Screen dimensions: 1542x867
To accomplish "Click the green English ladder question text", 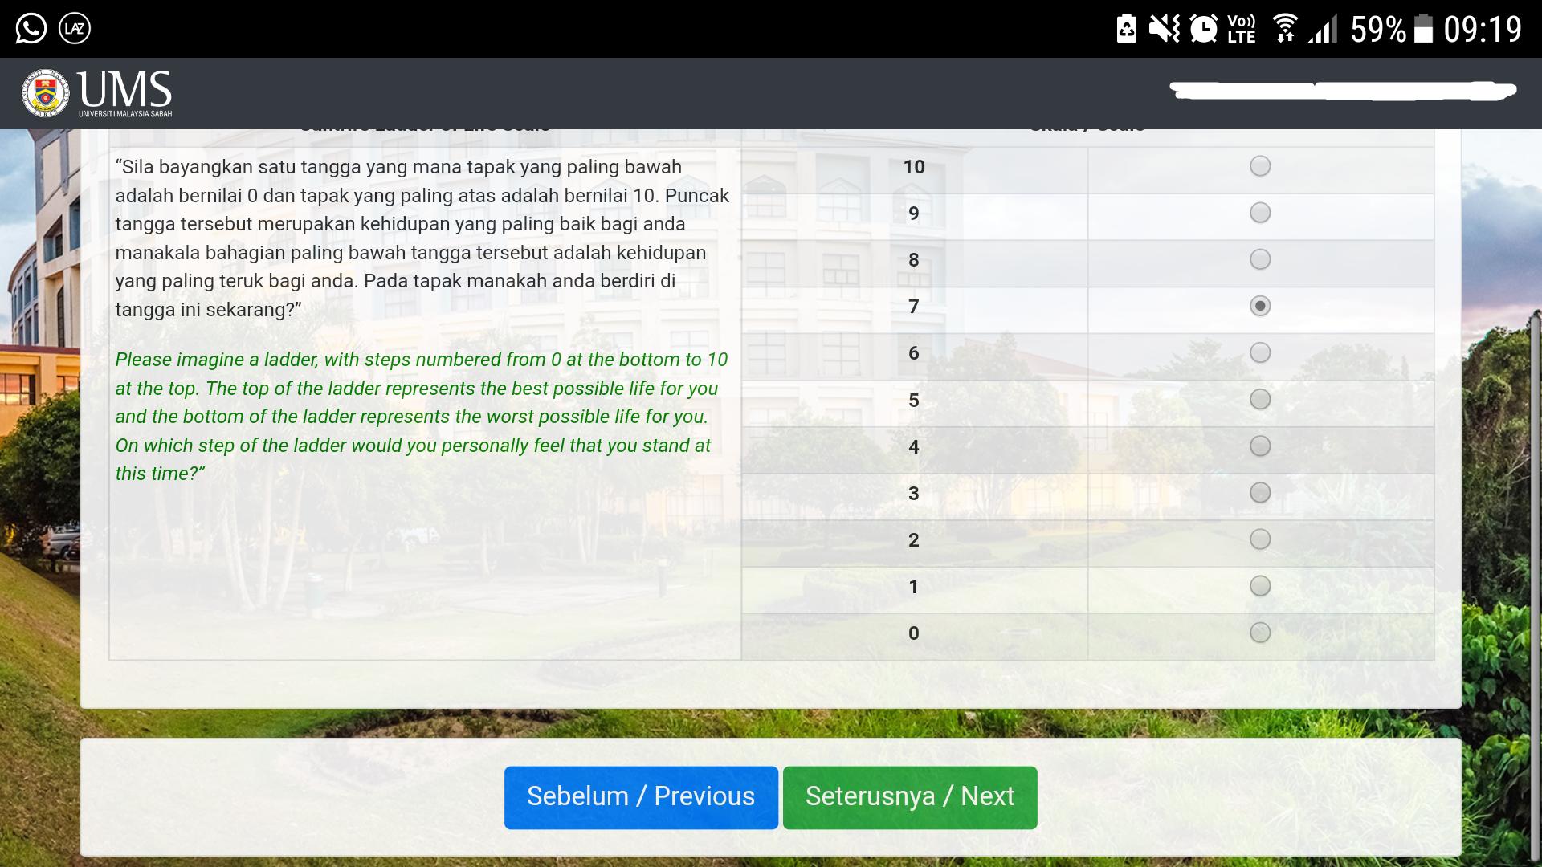I will (x=422, y=417).
